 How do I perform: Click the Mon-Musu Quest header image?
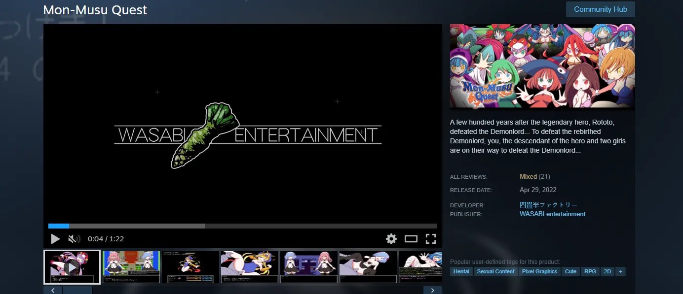pyautogui.click(x=542, y=66)
